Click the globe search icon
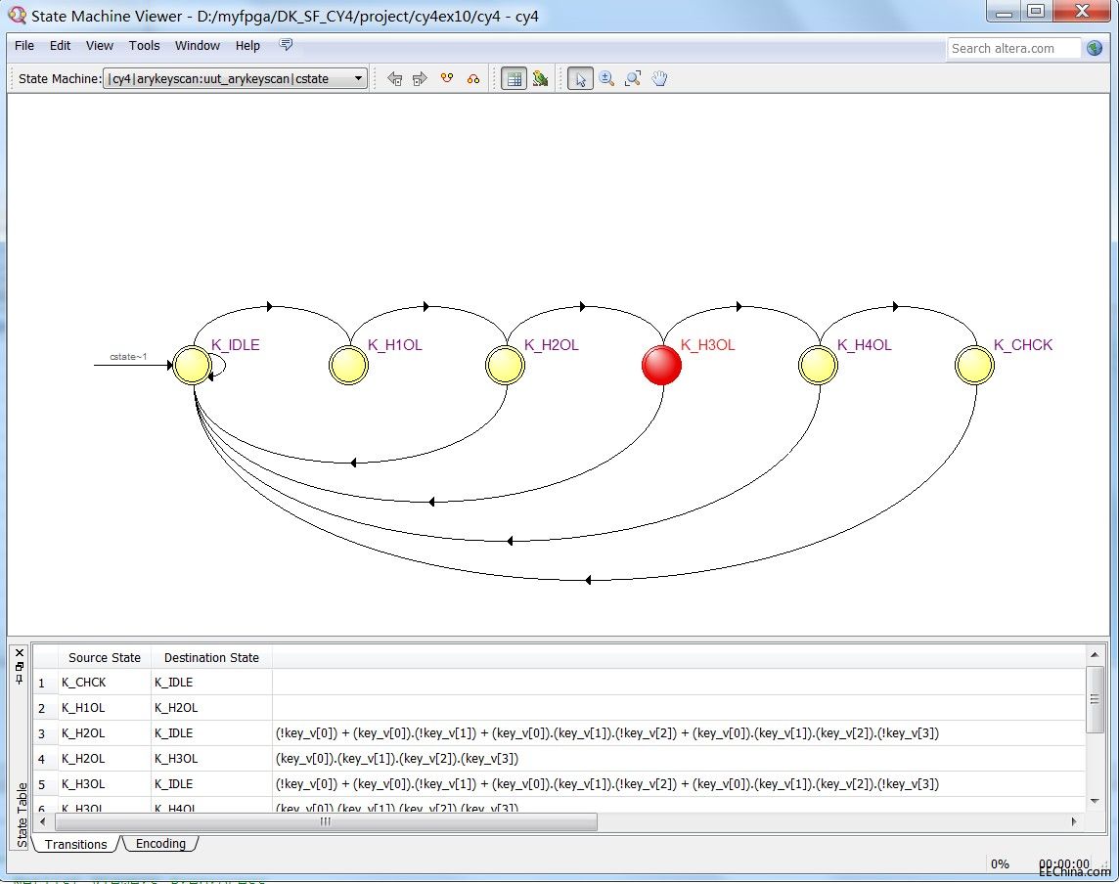Screen dimensions: 1119x884 [x=1094, y=48]
